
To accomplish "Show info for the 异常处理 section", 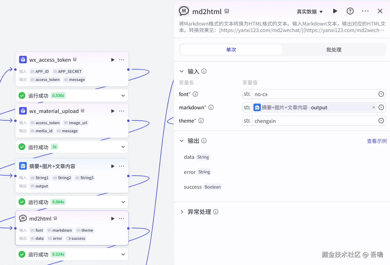I will (216, 212).
